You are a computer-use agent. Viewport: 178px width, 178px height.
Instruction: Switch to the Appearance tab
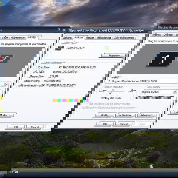18,38
